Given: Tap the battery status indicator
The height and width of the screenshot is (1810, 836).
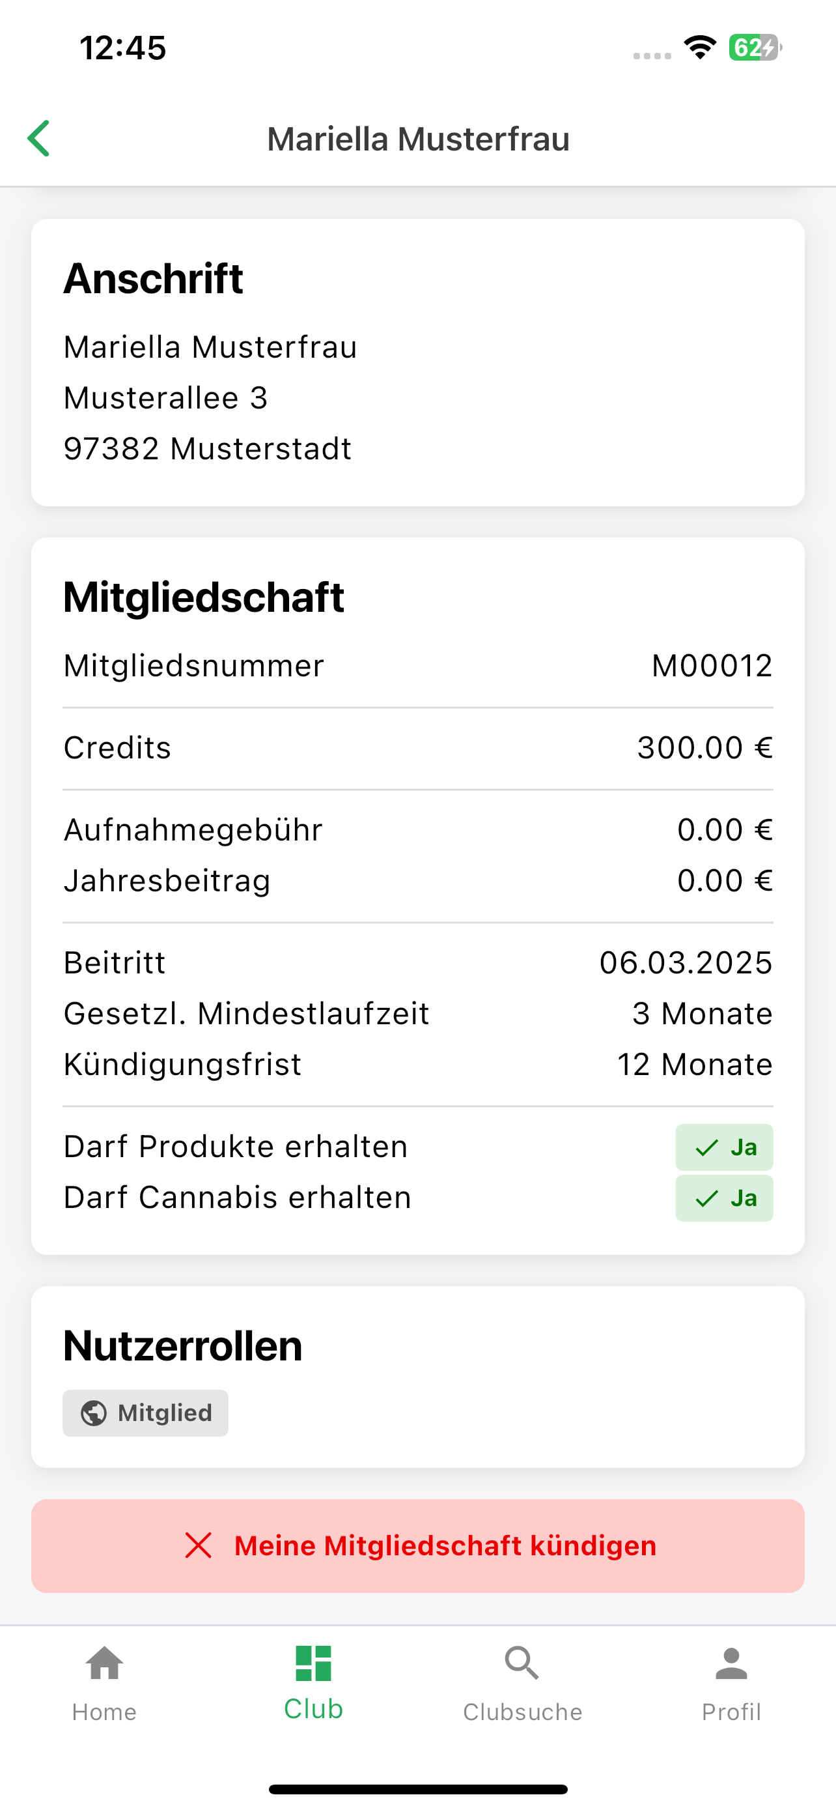Looking at the screenshot, I should click(755, 48).
